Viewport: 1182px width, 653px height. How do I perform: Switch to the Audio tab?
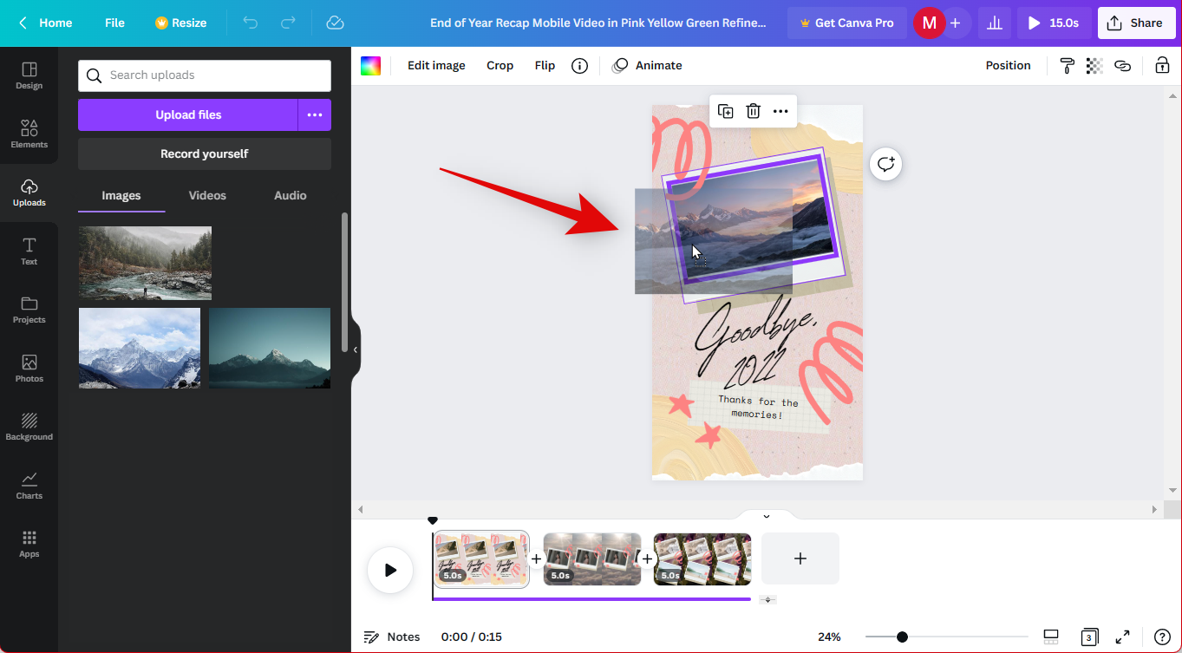click(290, 195)
